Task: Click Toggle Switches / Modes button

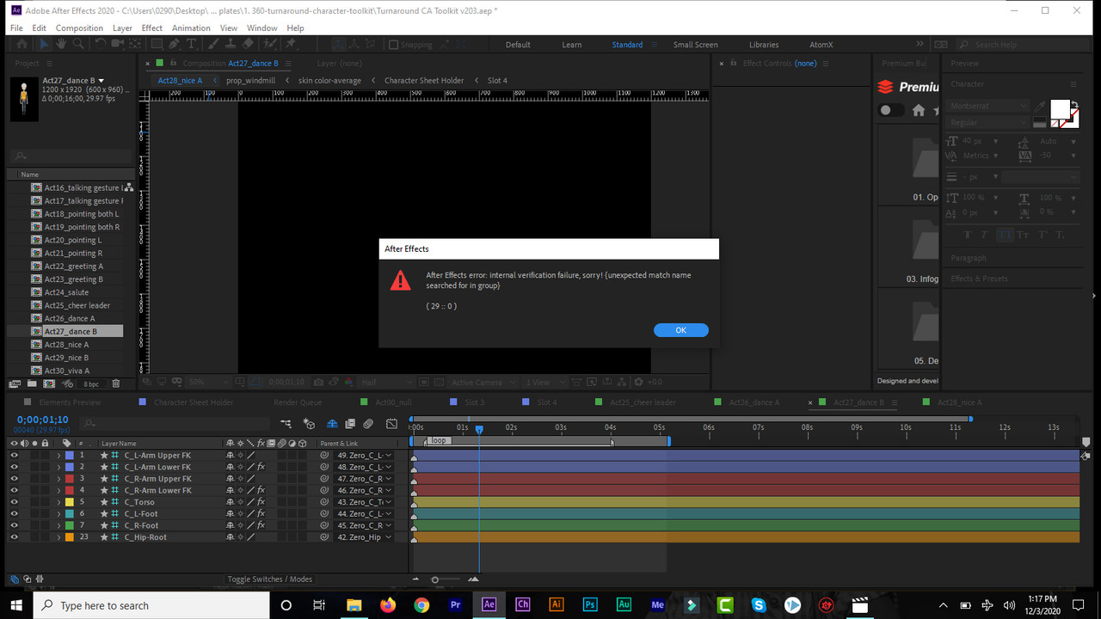Action: click(x=270, y=579)
